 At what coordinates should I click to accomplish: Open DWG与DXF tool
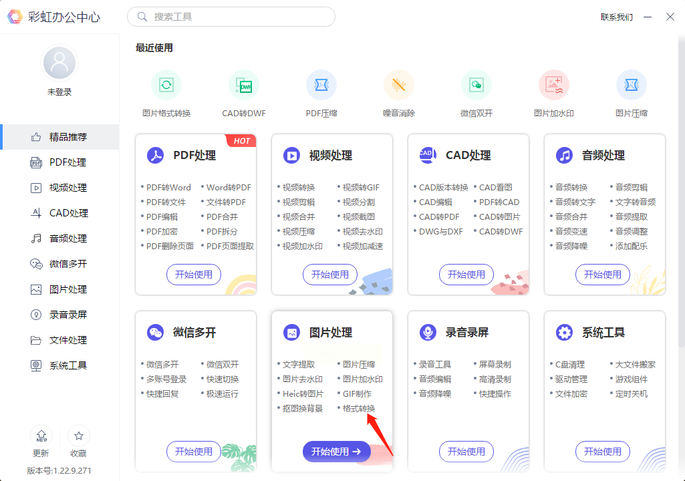click(441, 232)
